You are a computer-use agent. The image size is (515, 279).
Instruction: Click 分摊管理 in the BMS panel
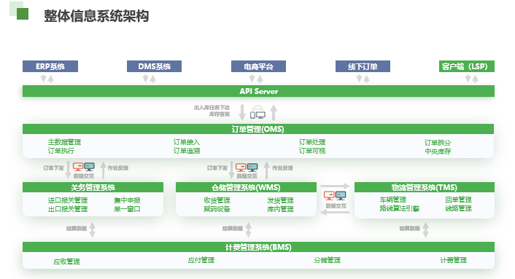click(327, 260)
